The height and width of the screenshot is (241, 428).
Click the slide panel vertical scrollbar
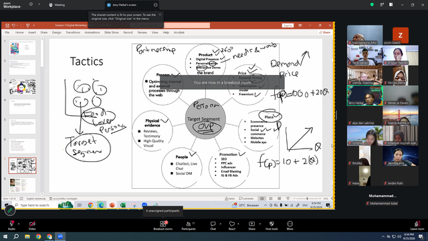point(42,116)
